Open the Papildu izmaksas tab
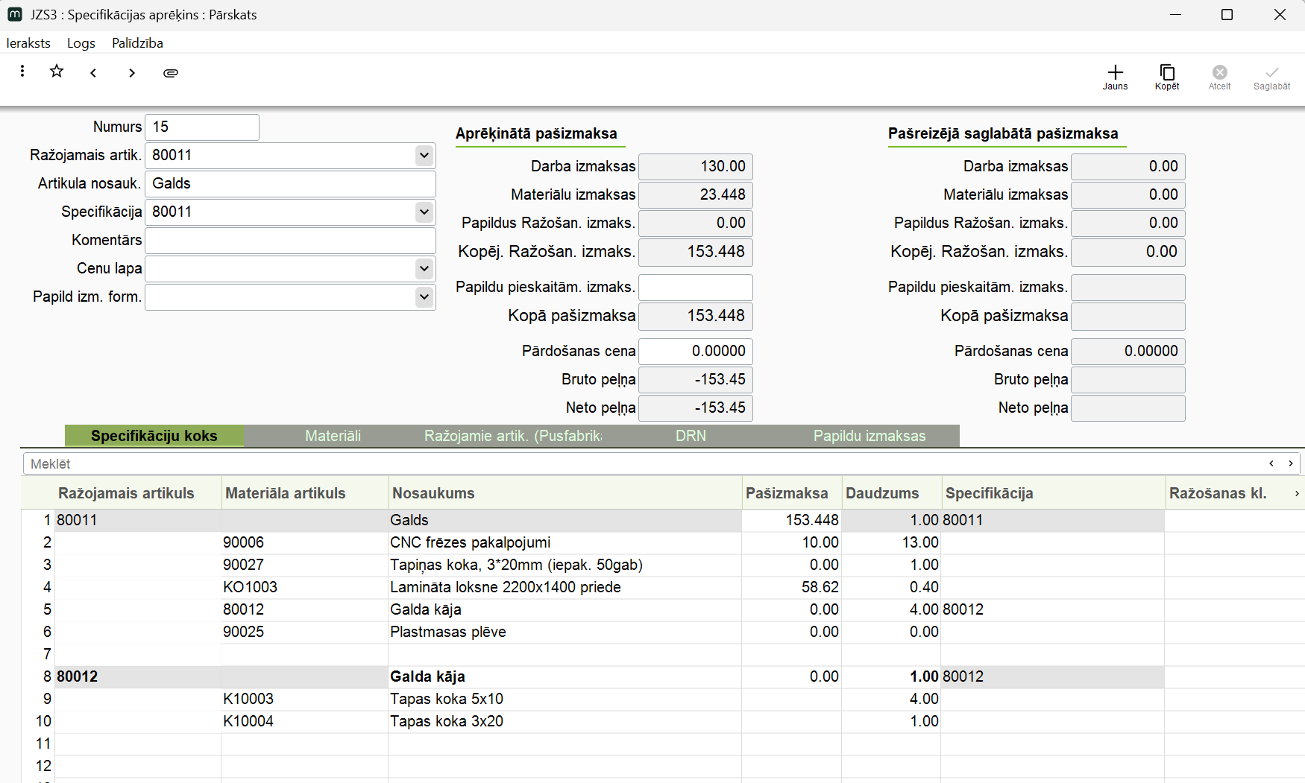Screen dimensions: 1305x783 click(x=869, y=436)
